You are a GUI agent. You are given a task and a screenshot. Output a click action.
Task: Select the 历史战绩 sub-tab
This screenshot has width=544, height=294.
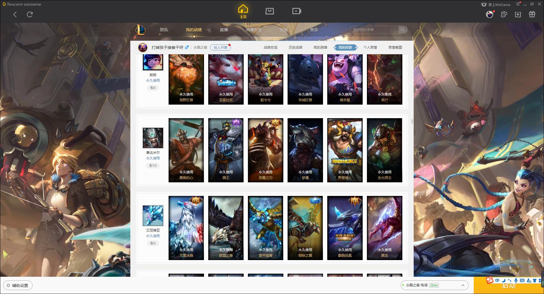point(296,47)
